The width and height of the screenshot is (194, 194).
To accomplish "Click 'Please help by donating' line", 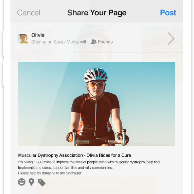I will [x=50, y=173].
